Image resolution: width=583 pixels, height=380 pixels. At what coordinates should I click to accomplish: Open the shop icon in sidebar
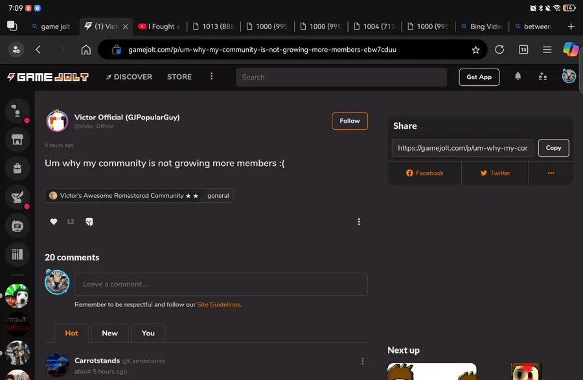pyautogui.click(x=17, y=140)
